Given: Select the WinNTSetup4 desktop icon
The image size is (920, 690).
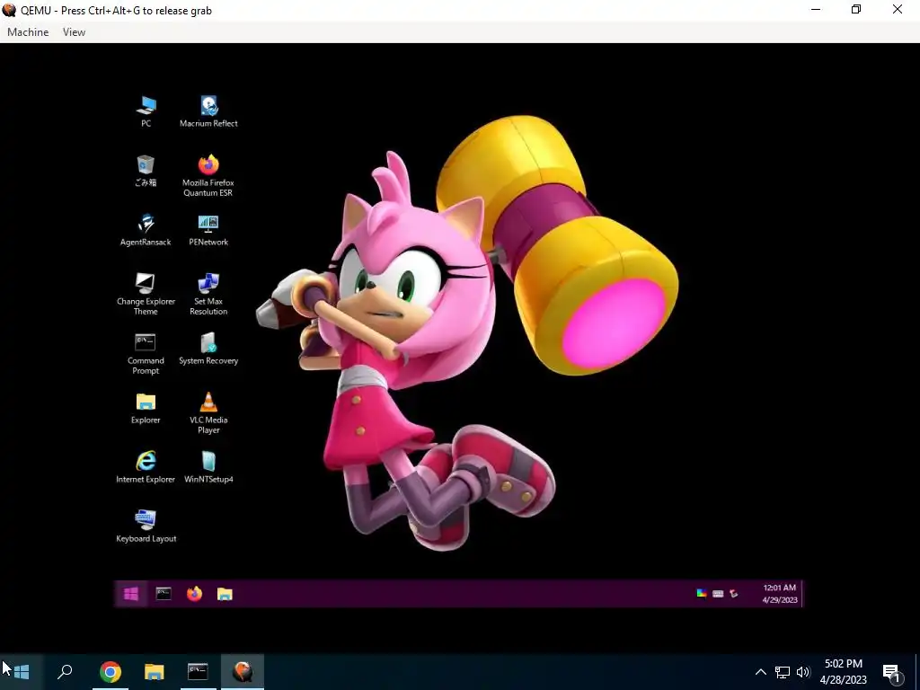Looking at the screenshot, I should click(x=208, y=467).
